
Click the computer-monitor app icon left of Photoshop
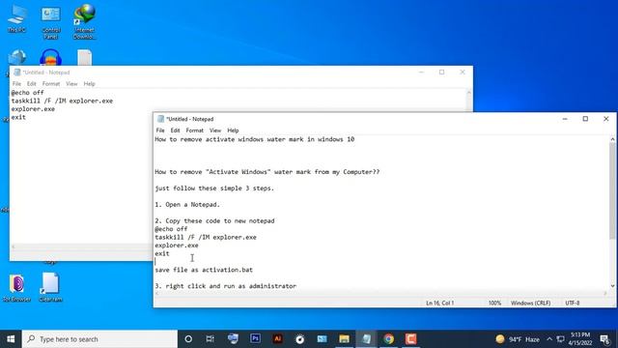tap(233, 339)
